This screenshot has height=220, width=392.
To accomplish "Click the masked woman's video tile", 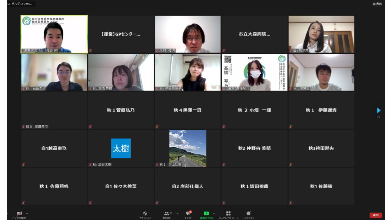I will [x=254, y=72].
